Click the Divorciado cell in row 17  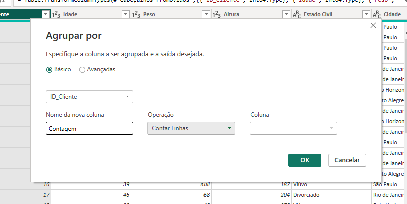pyautogui.click(x=331, y=195)
